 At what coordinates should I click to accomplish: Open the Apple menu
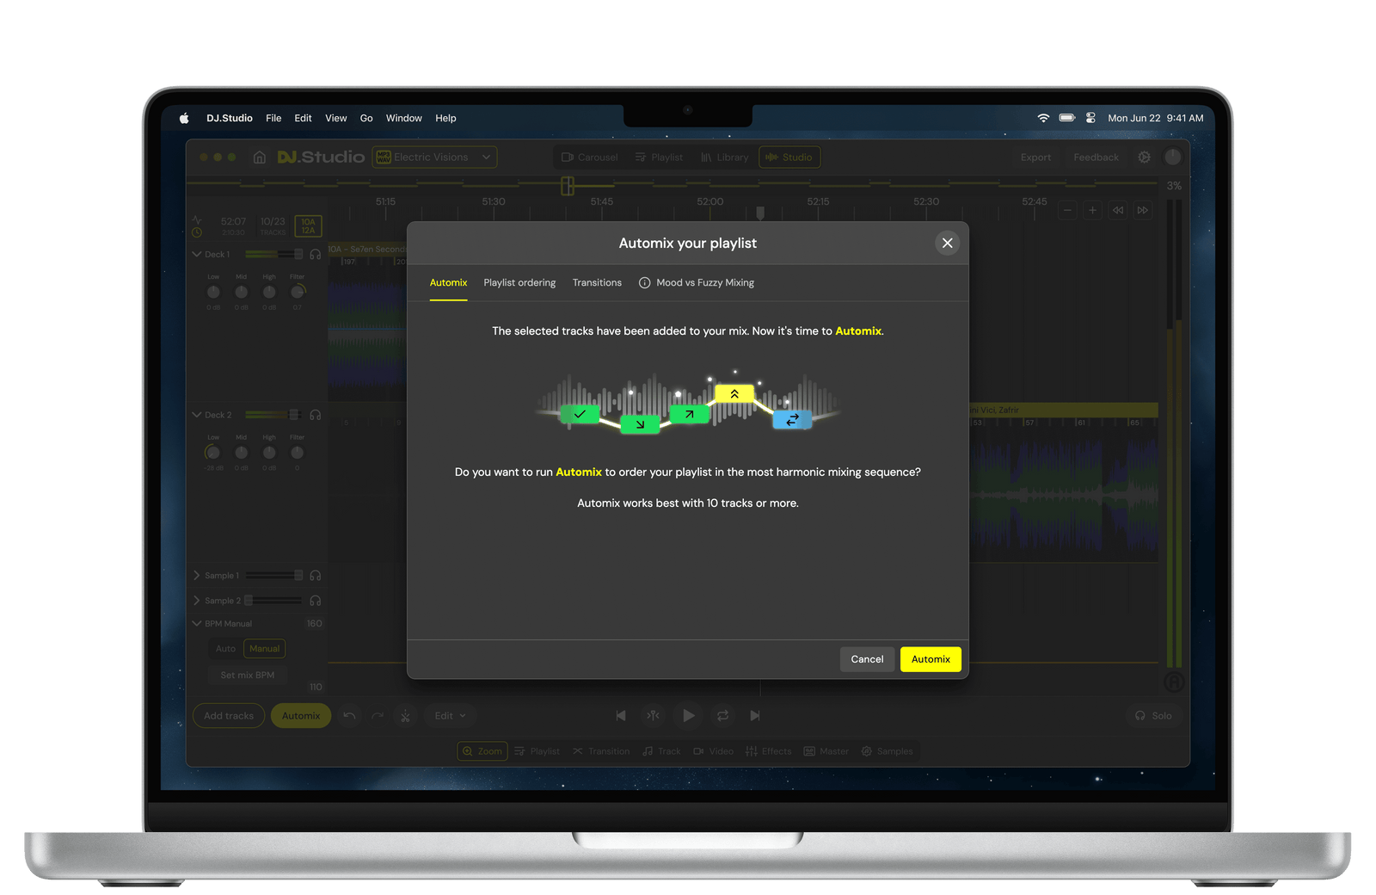pyautogui.click(x=184, y=118)
